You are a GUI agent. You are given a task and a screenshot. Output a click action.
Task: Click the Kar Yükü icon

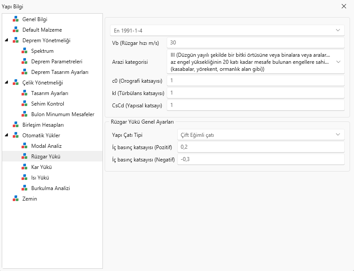pyautogui.click(x=24, y=167)
